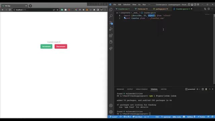Open the Source Control view in activity bar
The height and width of the screenshot is (121, 215).
coord(111,23)
